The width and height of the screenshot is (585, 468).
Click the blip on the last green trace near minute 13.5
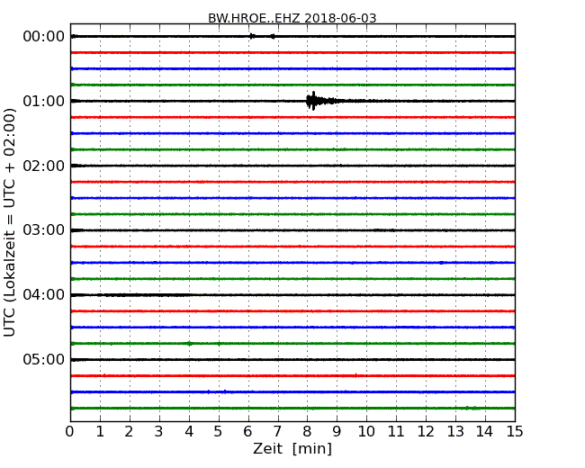tap(471, 408)
